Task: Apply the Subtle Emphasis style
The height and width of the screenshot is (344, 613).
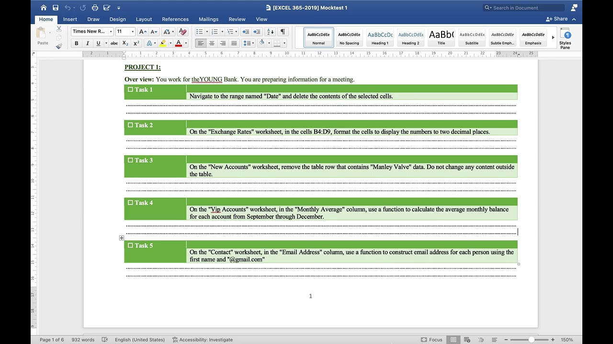Action: click(x=502, y=37)
